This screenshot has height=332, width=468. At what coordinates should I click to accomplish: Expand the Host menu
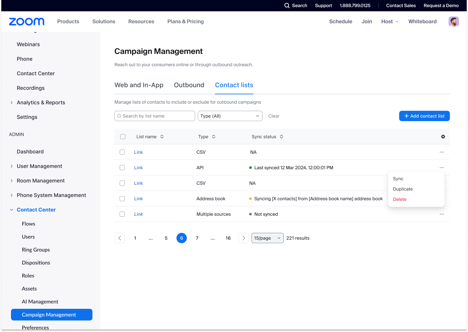tap(390, 22)
